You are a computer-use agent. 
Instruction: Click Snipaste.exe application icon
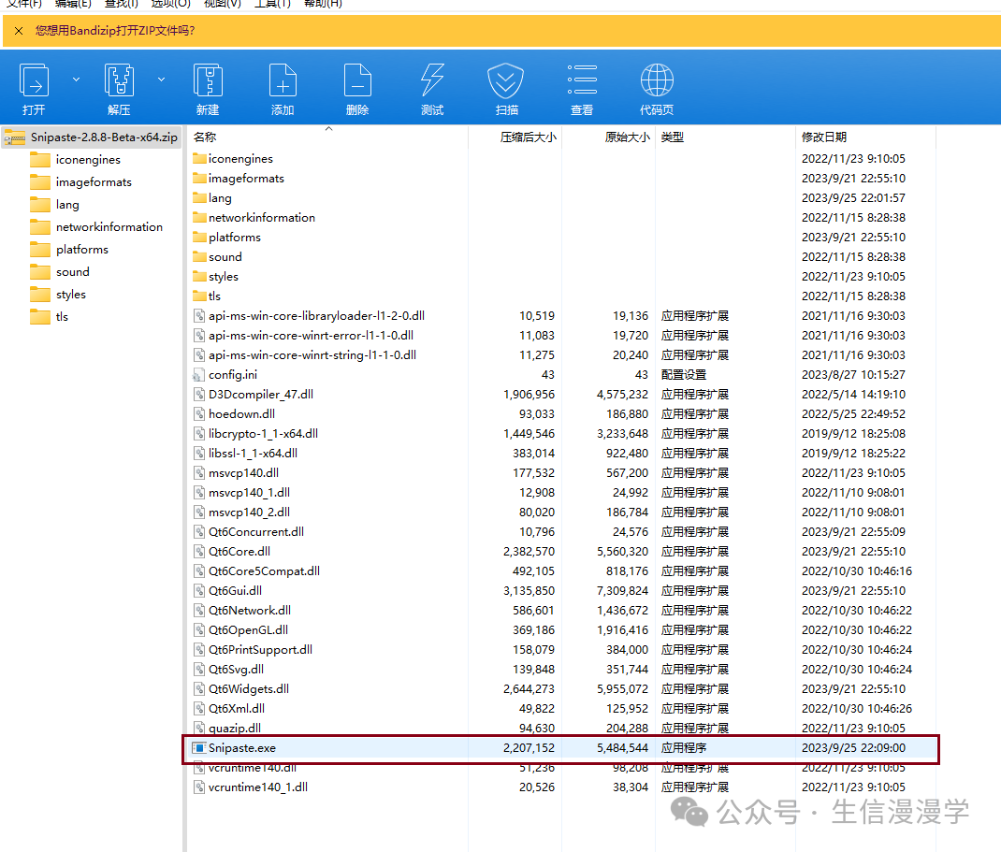(199, 748)
